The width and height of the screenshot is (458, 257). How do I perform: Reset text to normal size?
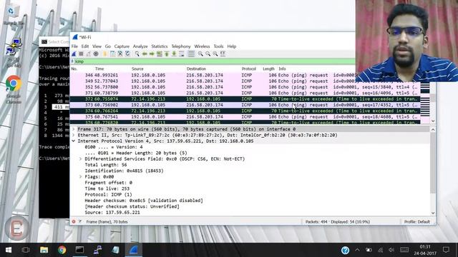coord(215,54)
